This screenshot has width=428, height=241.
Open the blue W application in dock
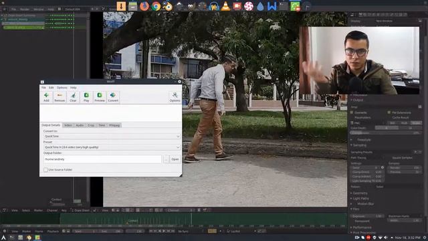click(272, 6)
